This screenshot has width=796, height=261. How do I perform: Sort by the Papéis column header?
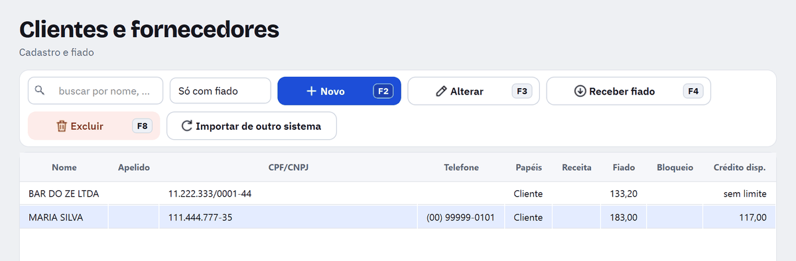point(529,168)
